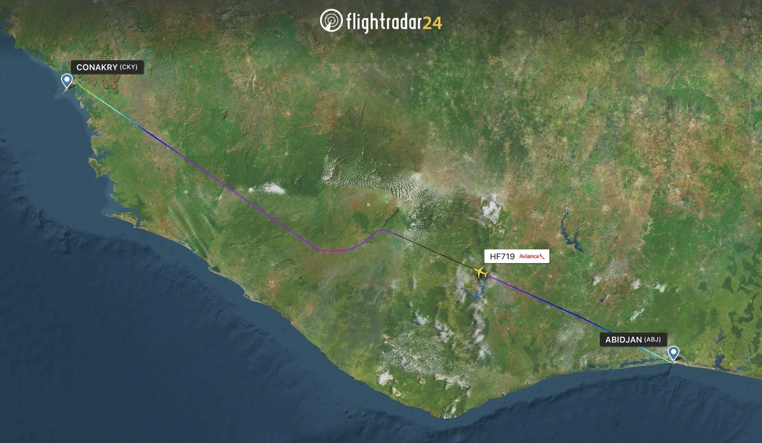The width and height of the screenshot is (762, 443).
Task: Select the Conakry airport pin marker
Action: point(67,81)
